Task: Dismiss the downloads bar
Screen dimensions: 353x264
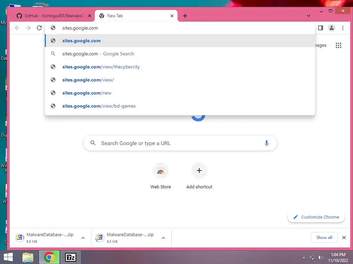Action: pyautogui.click(x=344, y=238)
